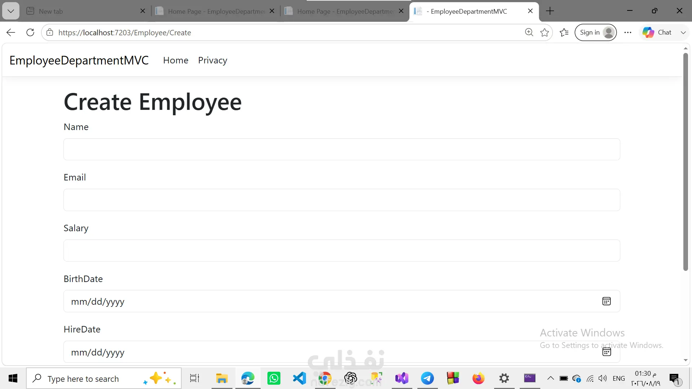Screen dimensions: 692x389
Task: Open Visual Studio Code from taskbar
Action: click(299, 378)
